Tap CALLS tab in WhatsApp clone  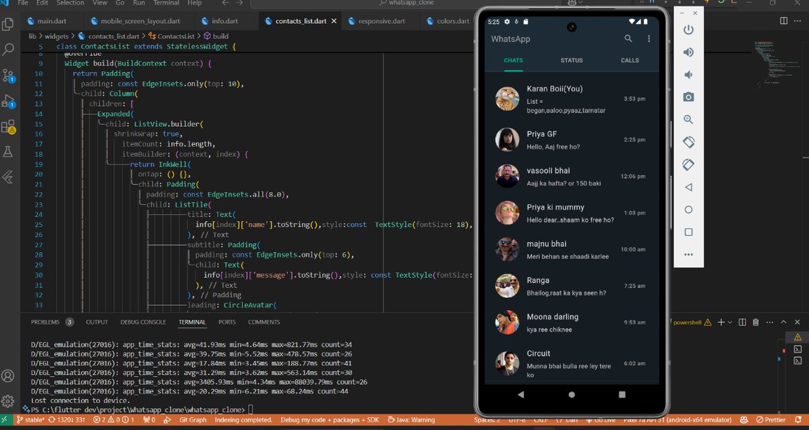point(630,61)
